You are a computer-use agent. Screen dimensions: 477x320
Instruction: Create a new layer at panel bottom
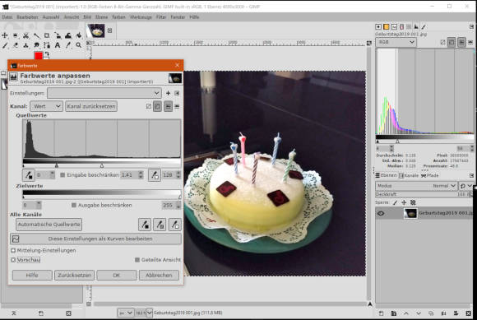[381, 313]
